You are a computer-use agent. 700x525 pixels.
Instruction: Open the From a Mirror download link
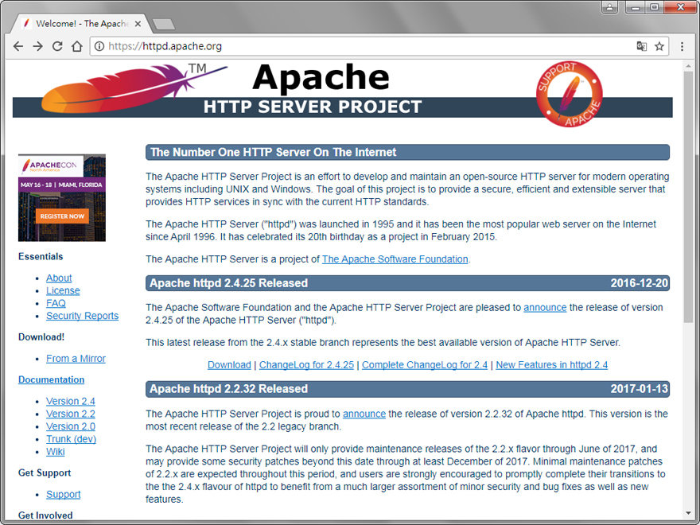76,359
